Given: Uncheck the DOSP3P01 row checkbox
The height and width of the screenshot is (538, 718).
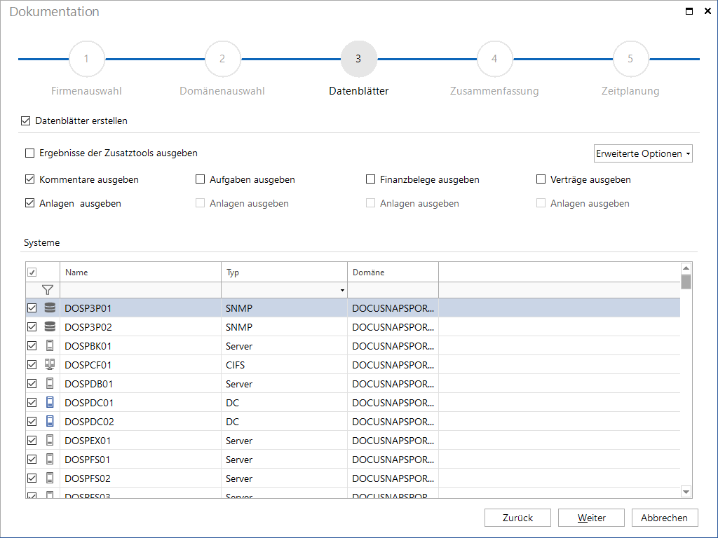Looking at the screenshot, I should pyautogui.click(x=32, y=308).
